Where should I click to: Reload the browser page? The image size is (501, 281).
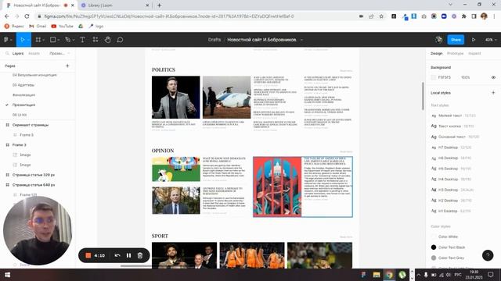[x=27, y=16]
